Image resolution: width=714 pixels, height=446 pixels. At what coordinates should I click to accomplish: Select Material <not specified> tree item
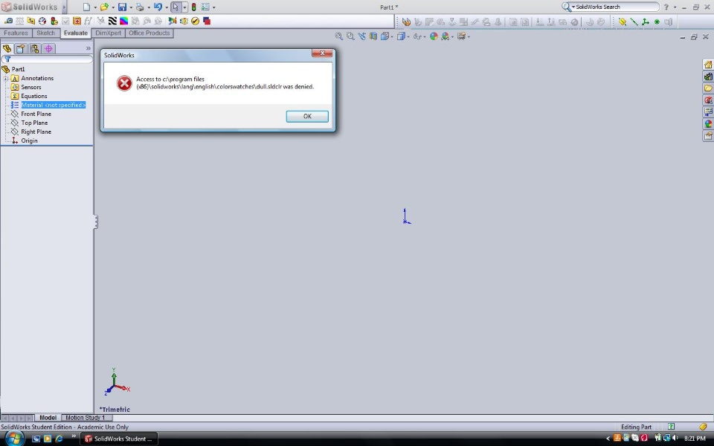click(x=54, y=105)
